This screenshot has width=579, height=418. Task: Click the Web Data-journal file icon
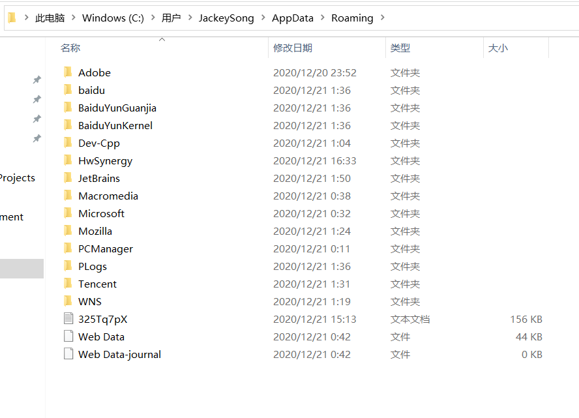68,353
